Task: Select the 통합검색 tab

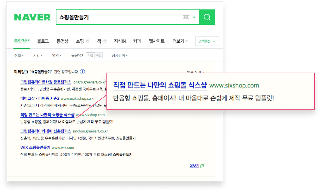Action: [x=22, y=41]
